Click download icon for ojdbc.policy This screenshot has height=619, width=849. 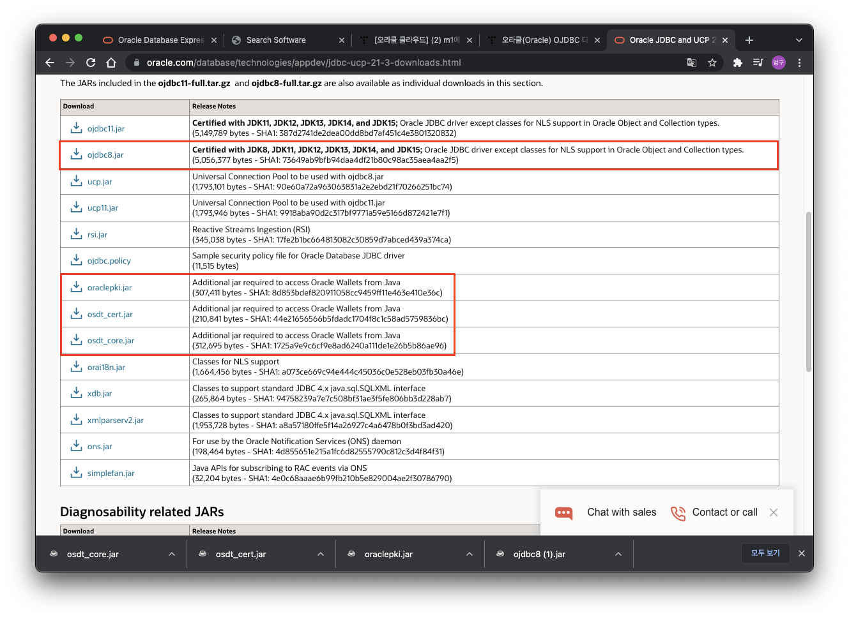pyautogui.click(x=76, y=260)
